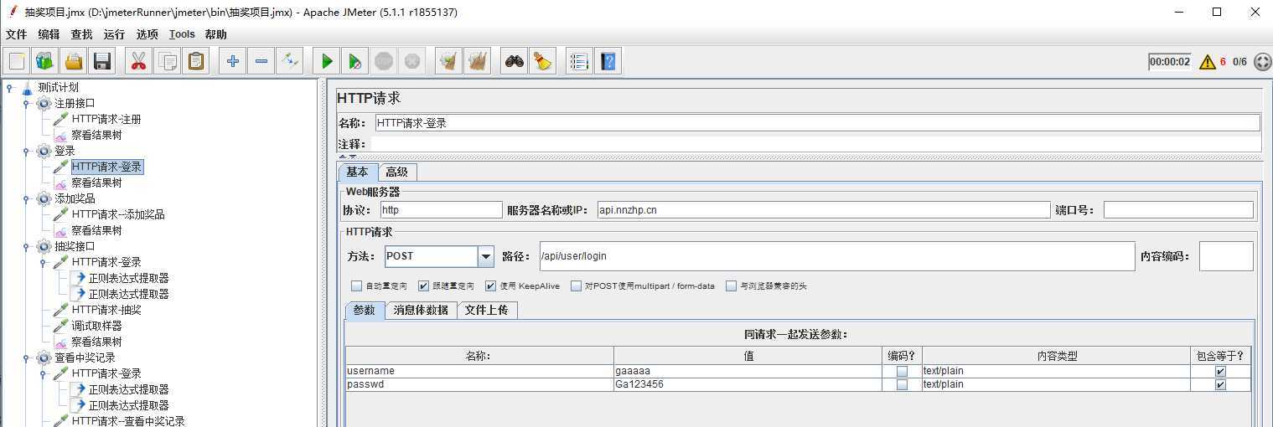Save the test plan with floppy icon

pos(102,61)
